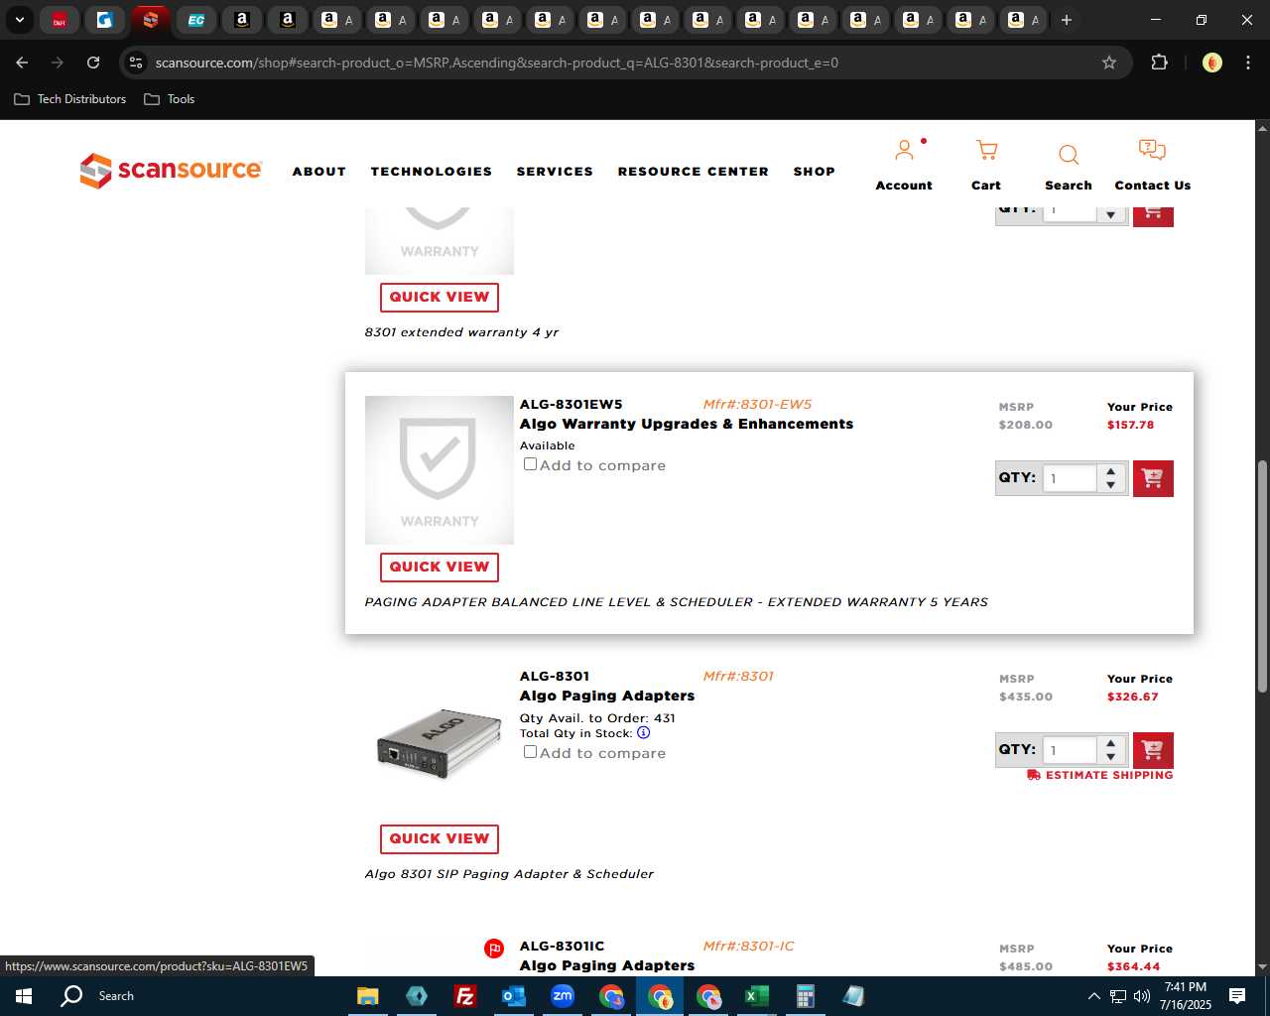Click the address bar URL
The width and height of the screenshot is (1270, 1016).
pyautogui.click(x=496, y=63)
